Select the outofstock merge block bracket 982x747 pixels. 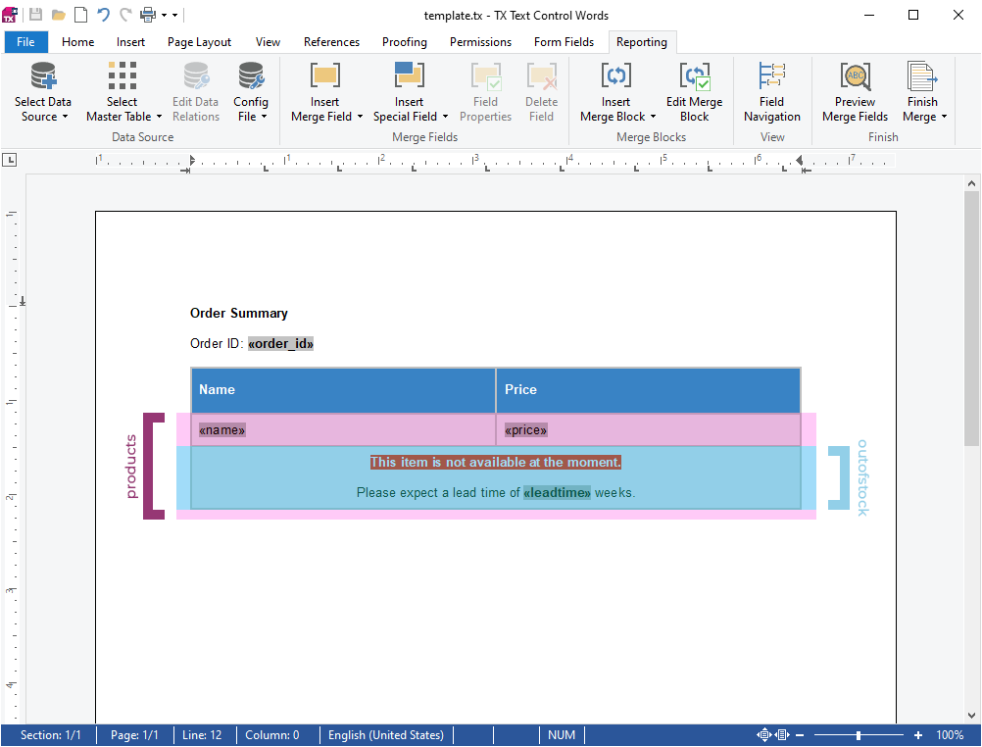pos(839,477)
